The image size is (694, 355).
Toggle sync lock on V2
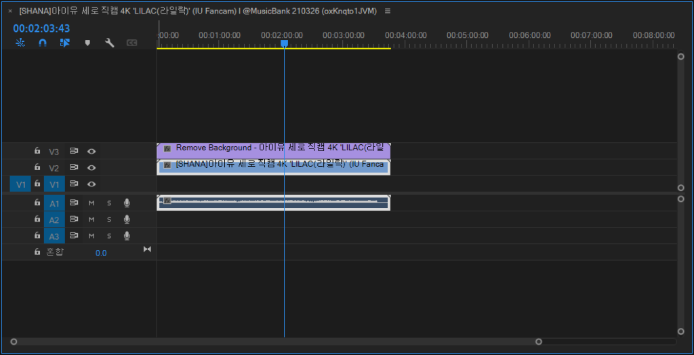(x=74, y=167)
